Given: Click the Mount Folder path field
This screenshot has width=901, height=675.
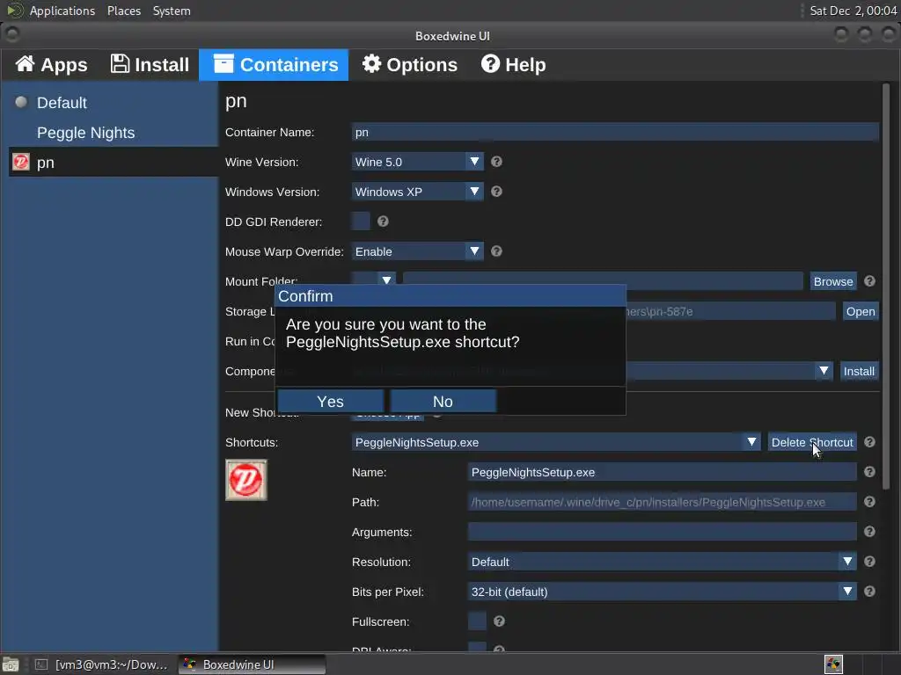Looking at the screenshot, I should click(603, 279).
